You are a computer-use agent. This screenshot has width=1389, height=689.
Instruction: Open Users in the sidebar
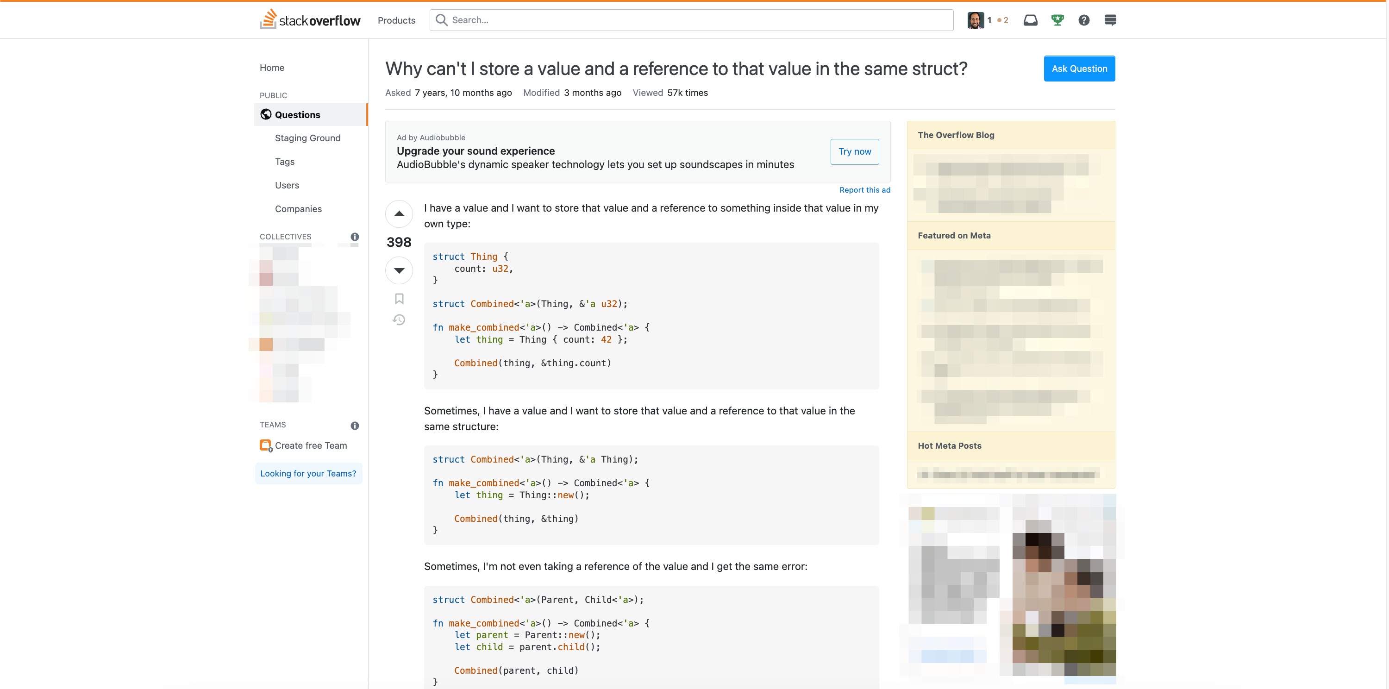point(287,185)
